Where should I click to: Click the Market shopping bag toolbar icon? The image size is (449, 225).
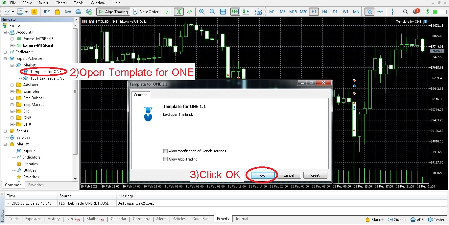57,12
